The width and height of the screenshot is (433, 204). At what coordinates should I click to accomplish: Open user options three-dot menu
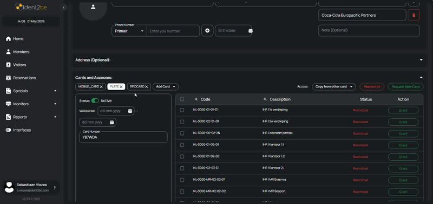click(x=55, y=188)
